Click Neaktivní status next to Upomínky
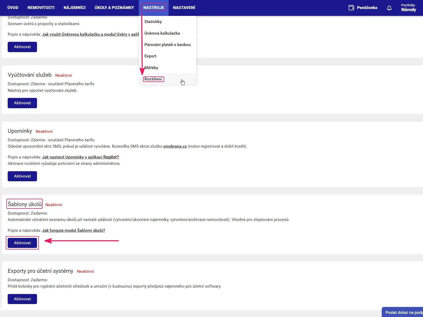423x317 pixels. click(x=44, y=132)
